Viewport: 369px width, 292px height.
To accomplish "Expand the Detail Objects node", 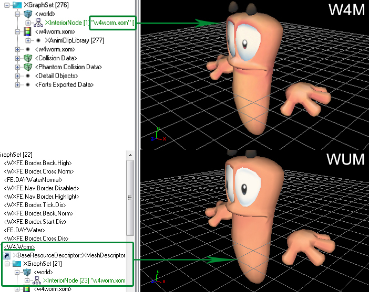I will (x=17, y=76).
